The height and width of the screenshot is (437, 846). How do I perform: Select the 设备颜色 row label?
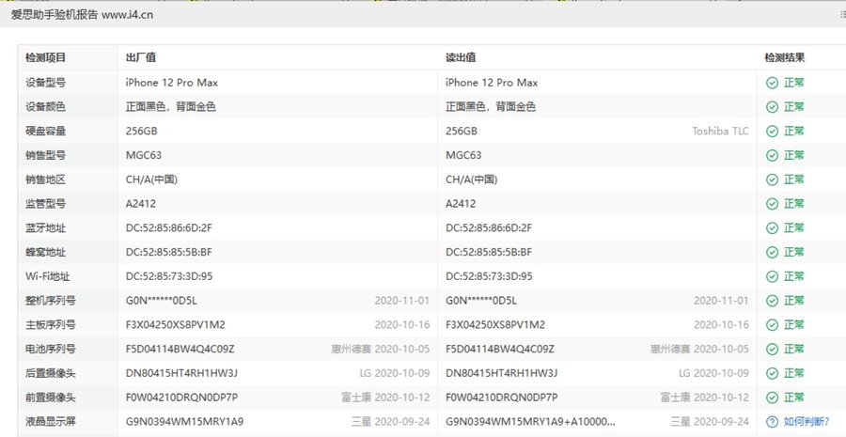click(45, 107)
